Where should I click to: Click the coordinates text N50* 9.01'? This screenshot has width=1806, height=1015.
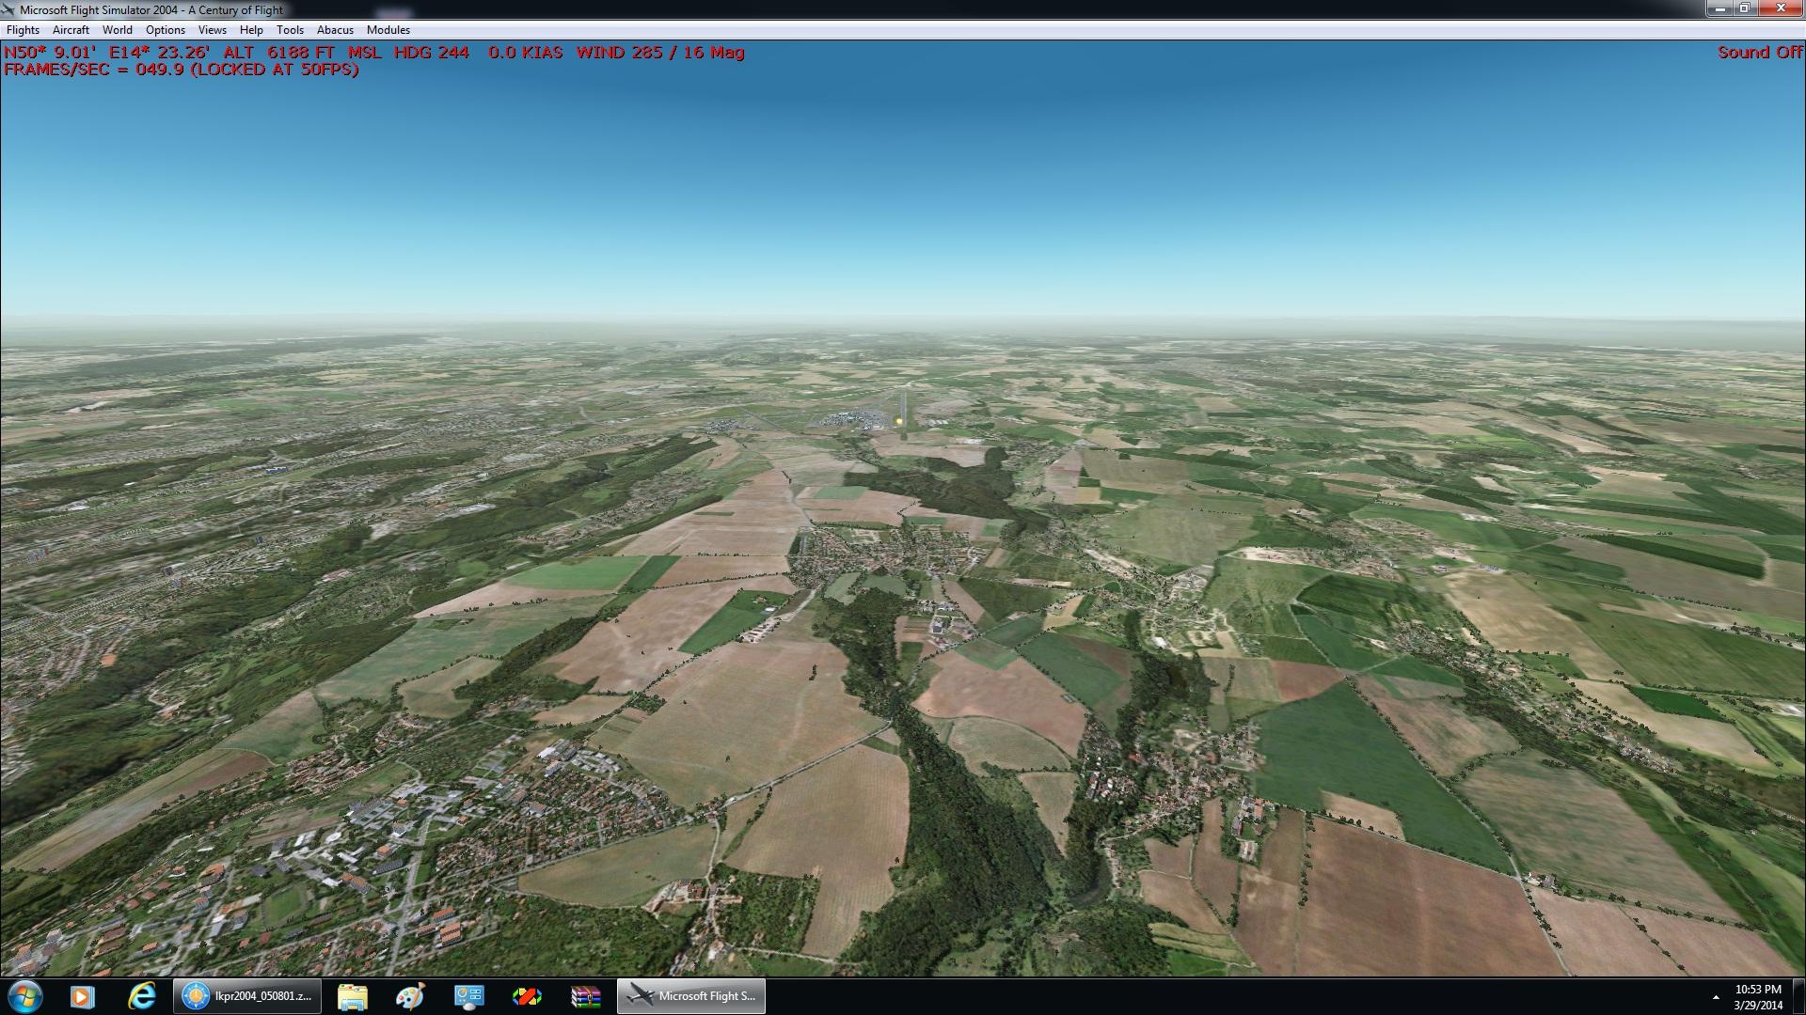click(x=50, y=53)
